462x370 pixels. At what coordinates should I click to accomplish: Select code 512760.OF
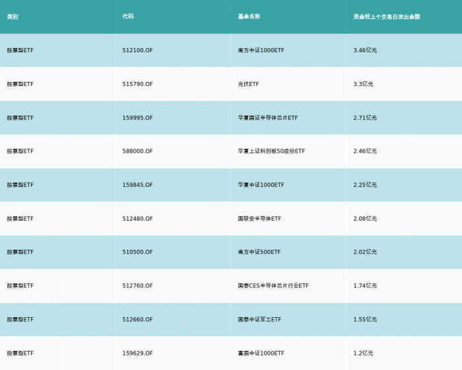click(x=137, y=285)
